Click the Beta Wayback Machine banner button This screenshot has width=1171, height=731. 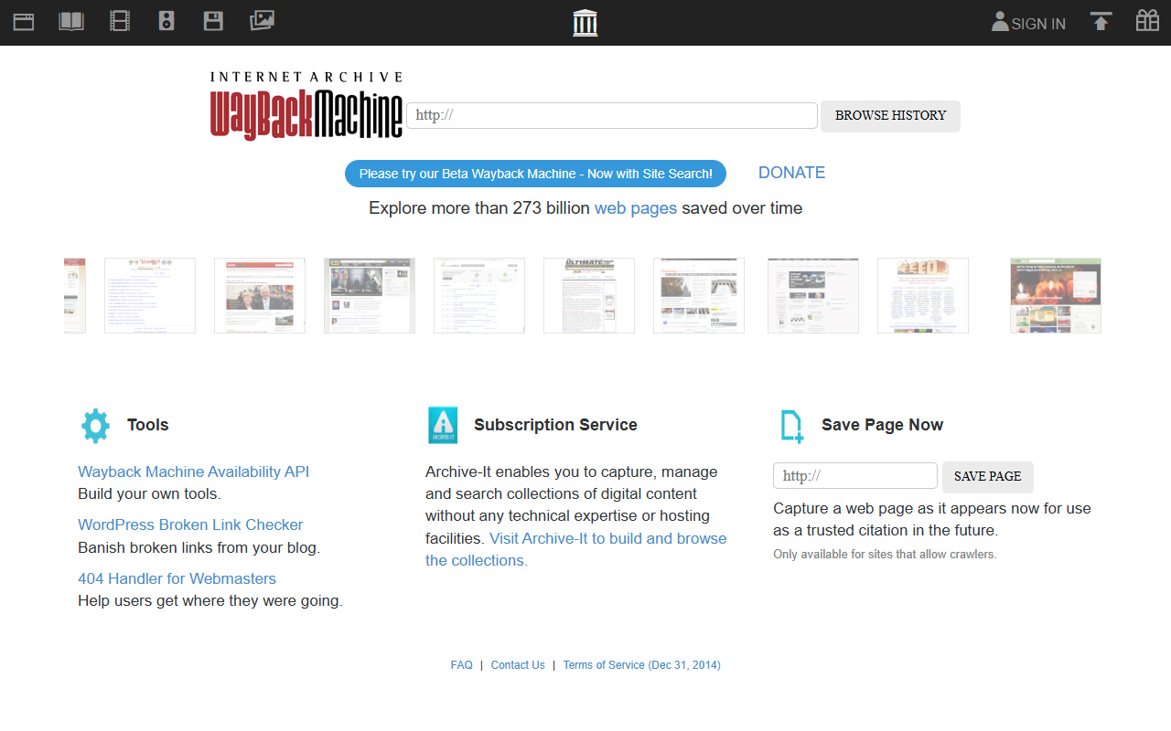click(535, 174)
